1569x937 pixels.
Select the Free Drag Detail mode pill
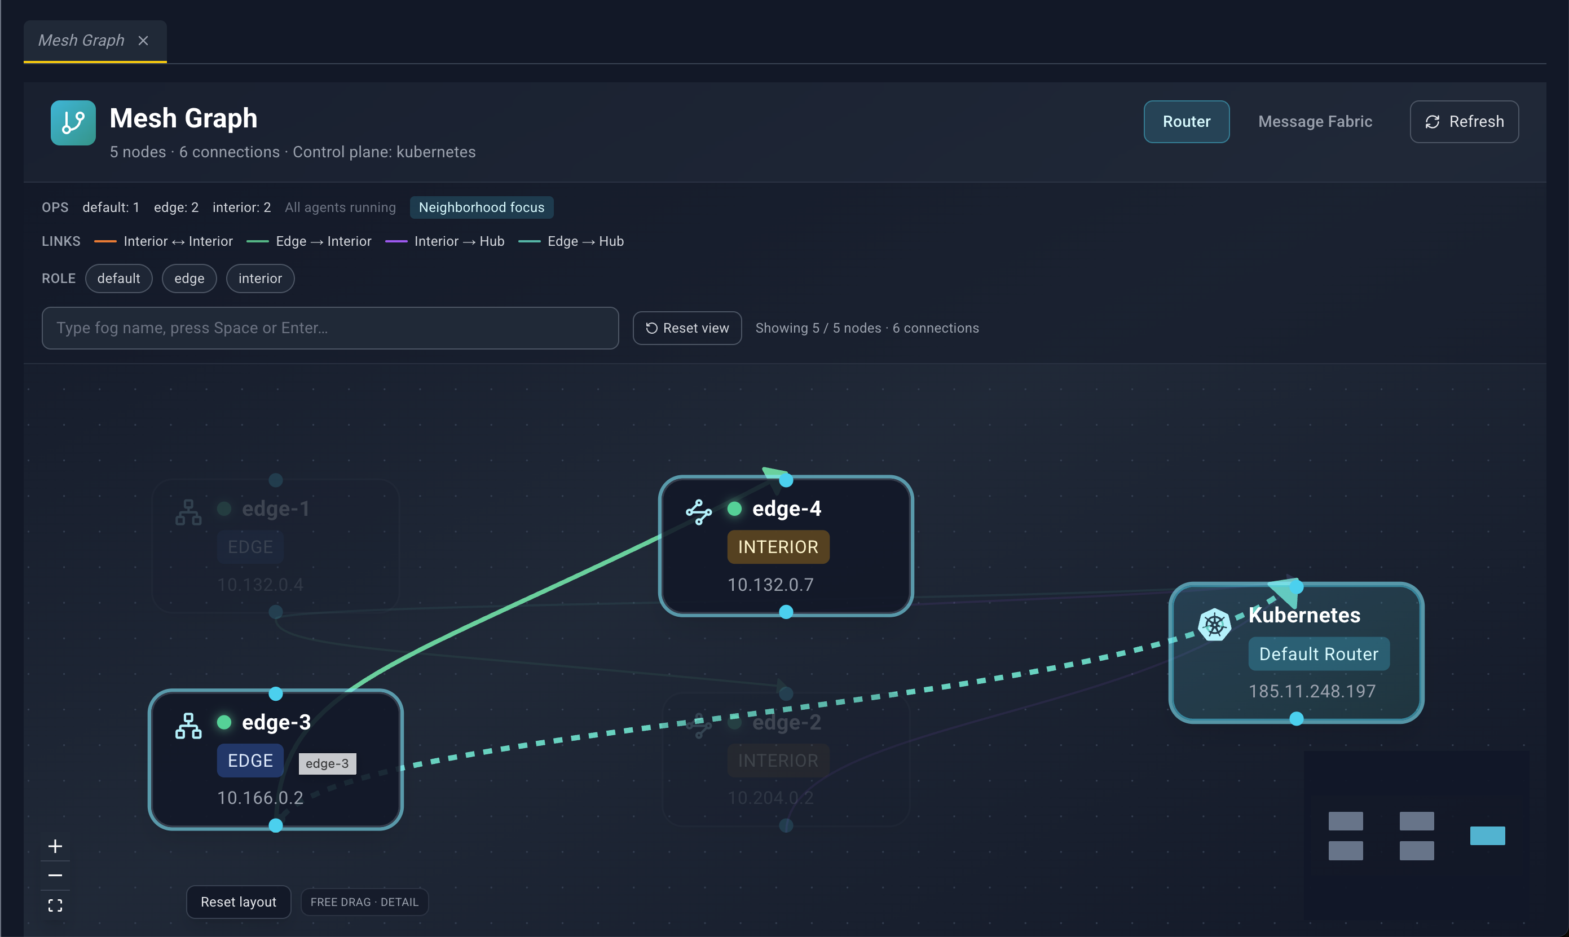click(x=364, y=901)
